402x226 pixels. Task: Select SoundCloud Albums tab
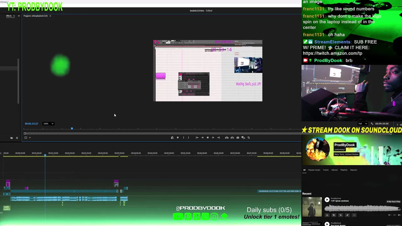[334, 170]
